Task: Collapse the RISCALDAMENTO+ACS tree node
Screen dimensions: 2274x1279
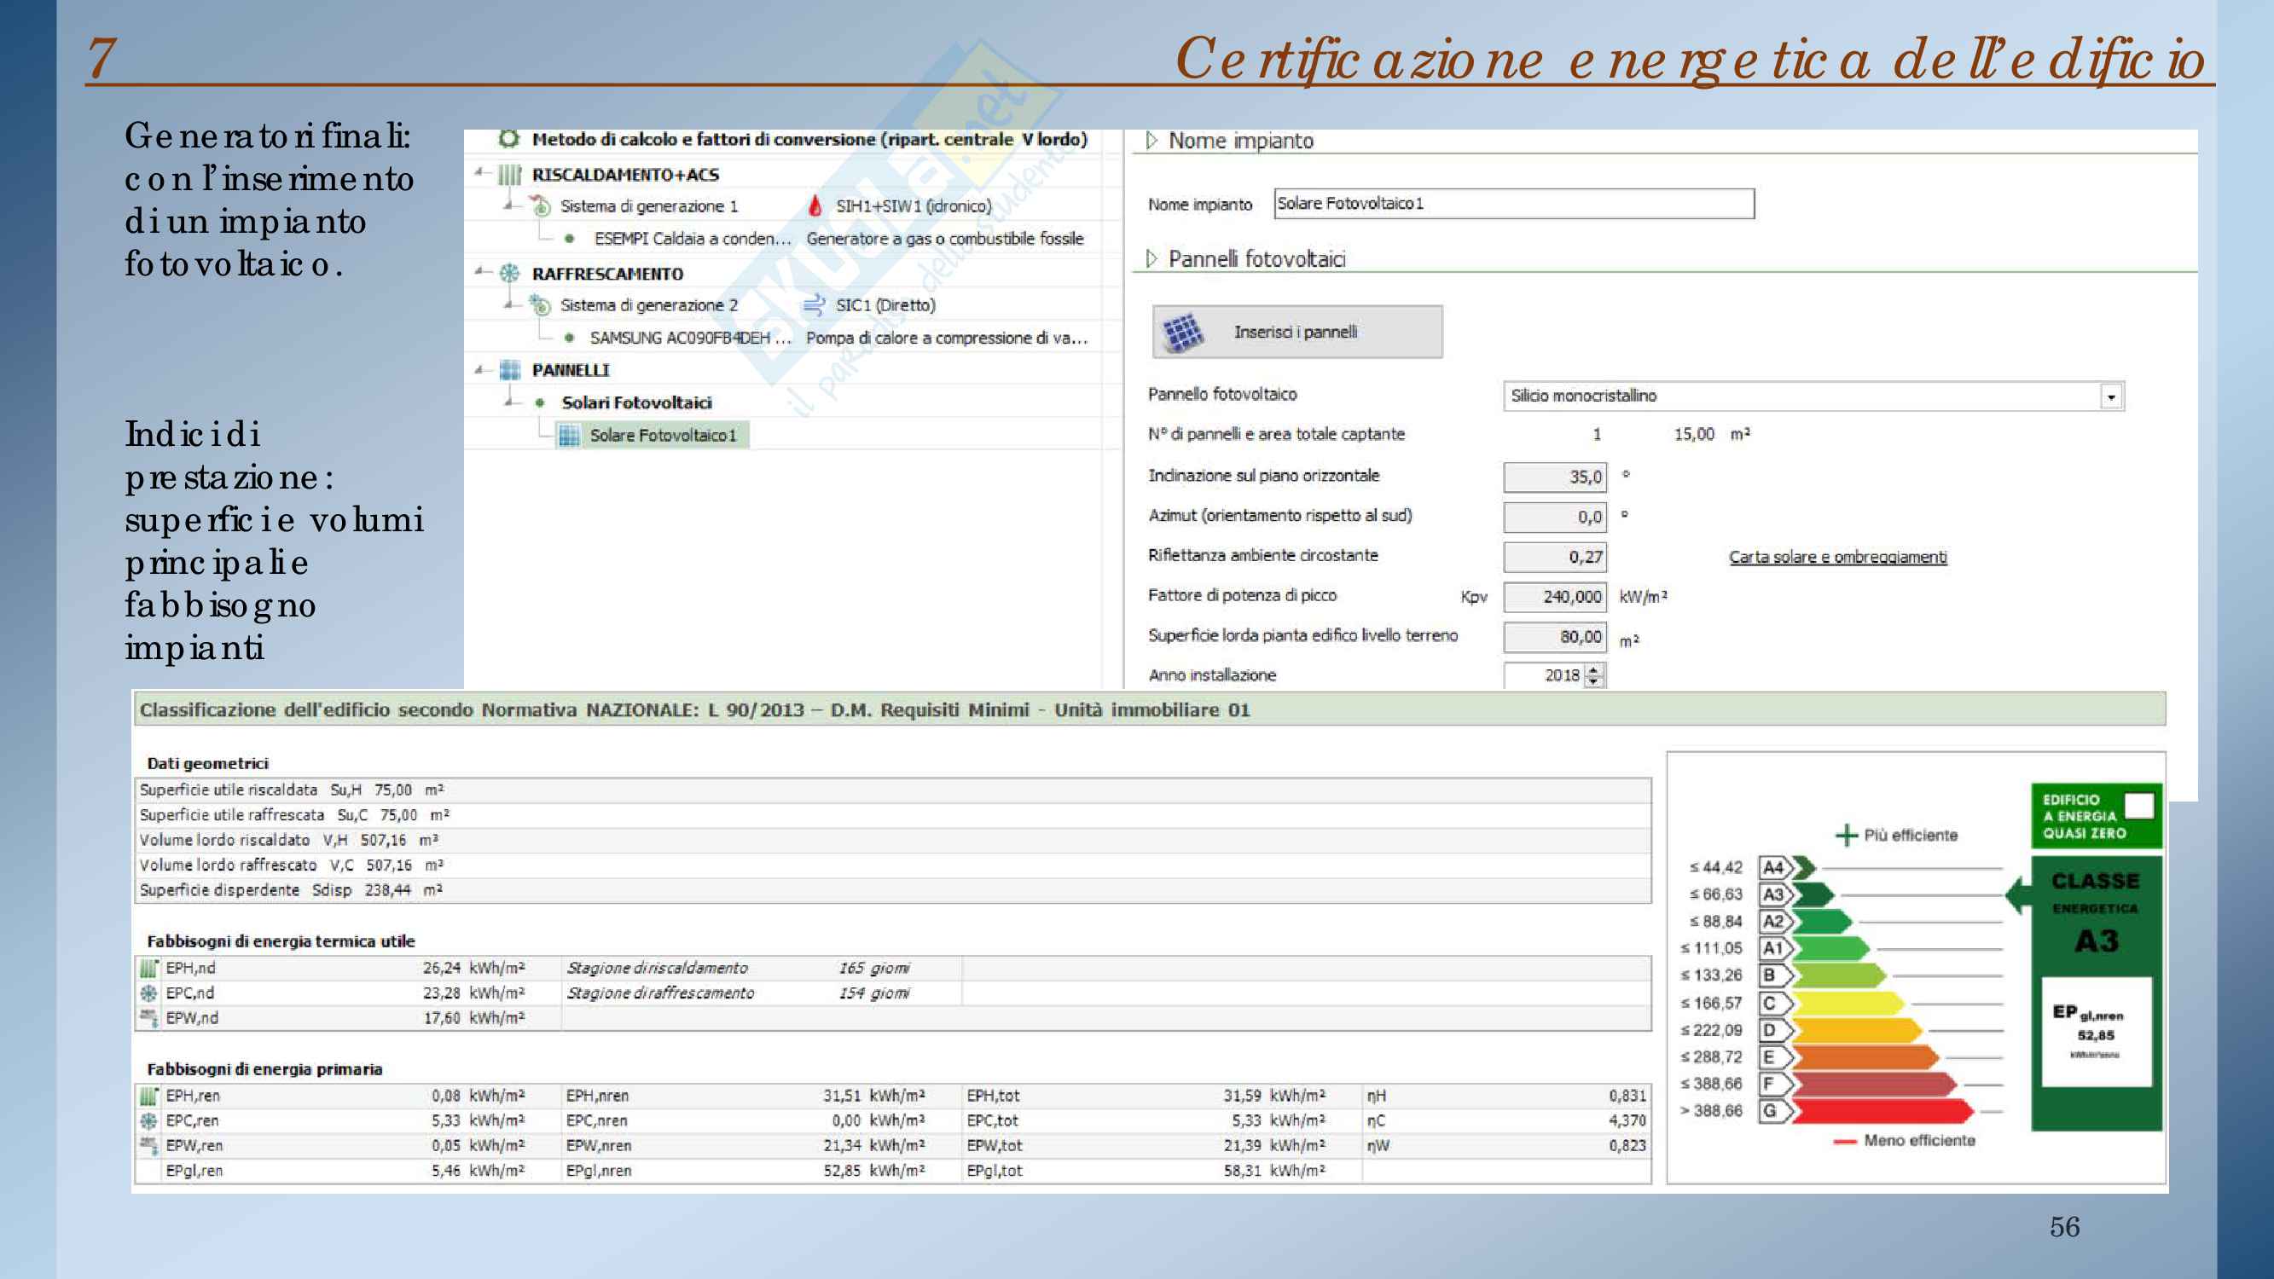Action: tap(480, 173)
